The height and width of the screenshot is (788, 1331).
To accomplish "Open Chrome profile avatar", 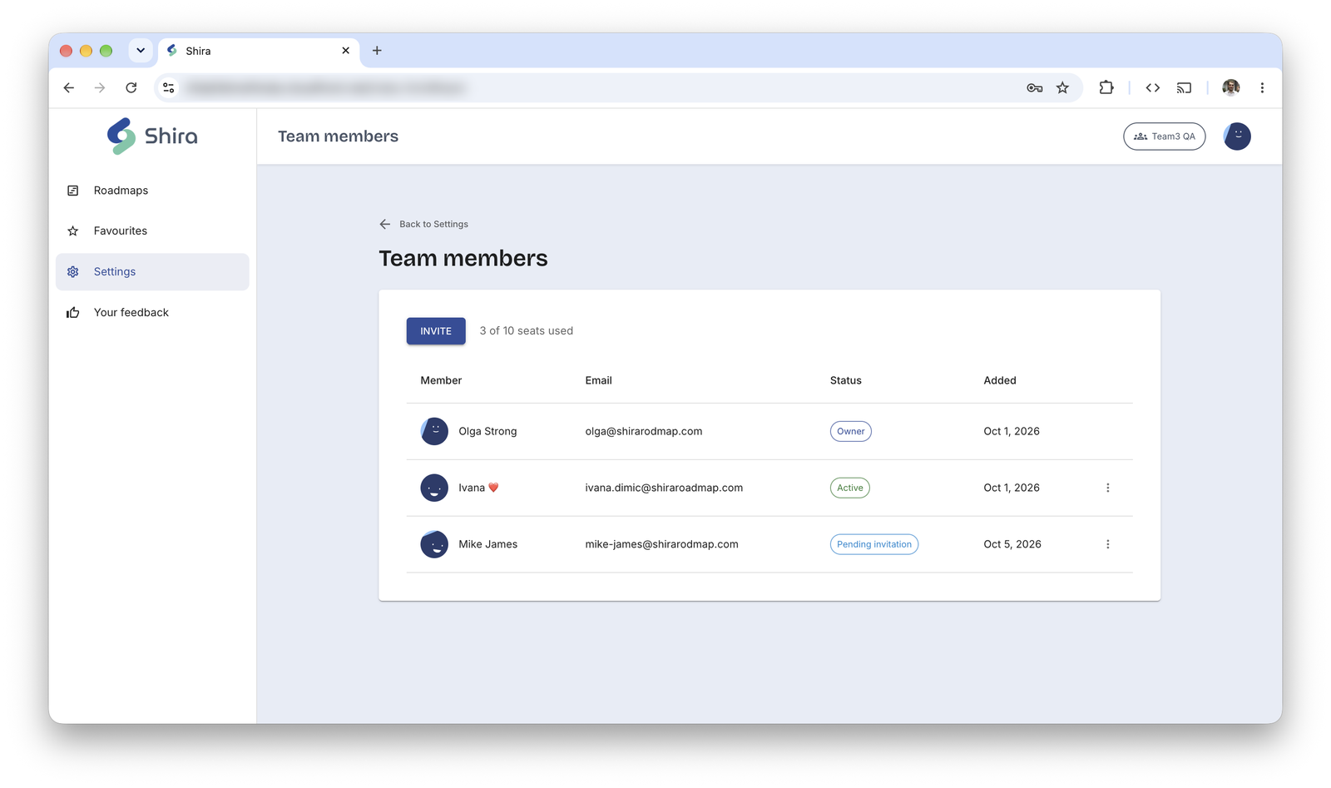I will pyautogui.click(x=1231, y=88).
